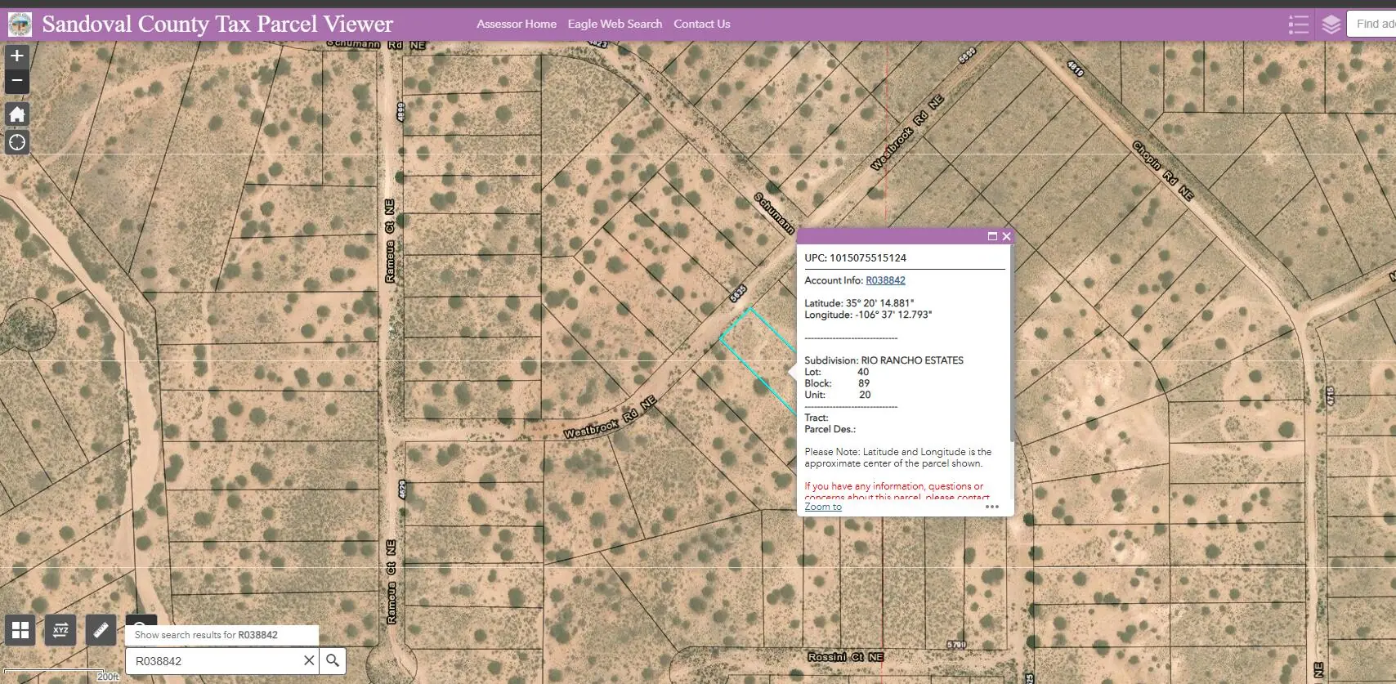Open account link R038842
The image size is (1396, 684).
885,280
